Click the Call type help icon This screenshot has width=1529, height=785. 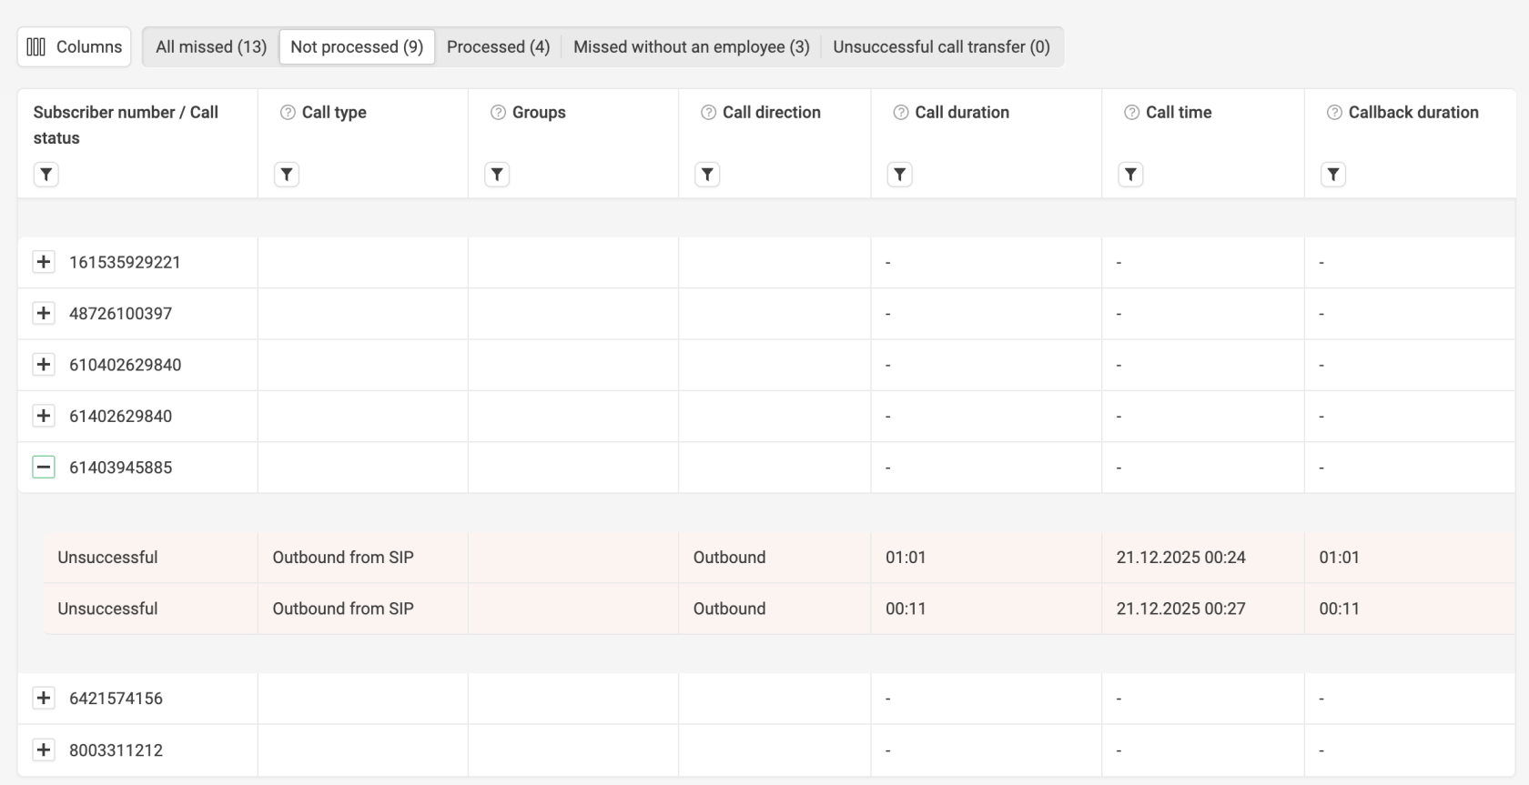click(x=288, y=113)
